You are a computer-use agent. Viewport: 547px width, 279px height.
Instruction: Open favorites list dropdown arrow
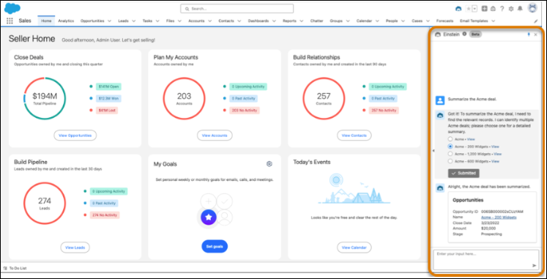tap(475, 9)
